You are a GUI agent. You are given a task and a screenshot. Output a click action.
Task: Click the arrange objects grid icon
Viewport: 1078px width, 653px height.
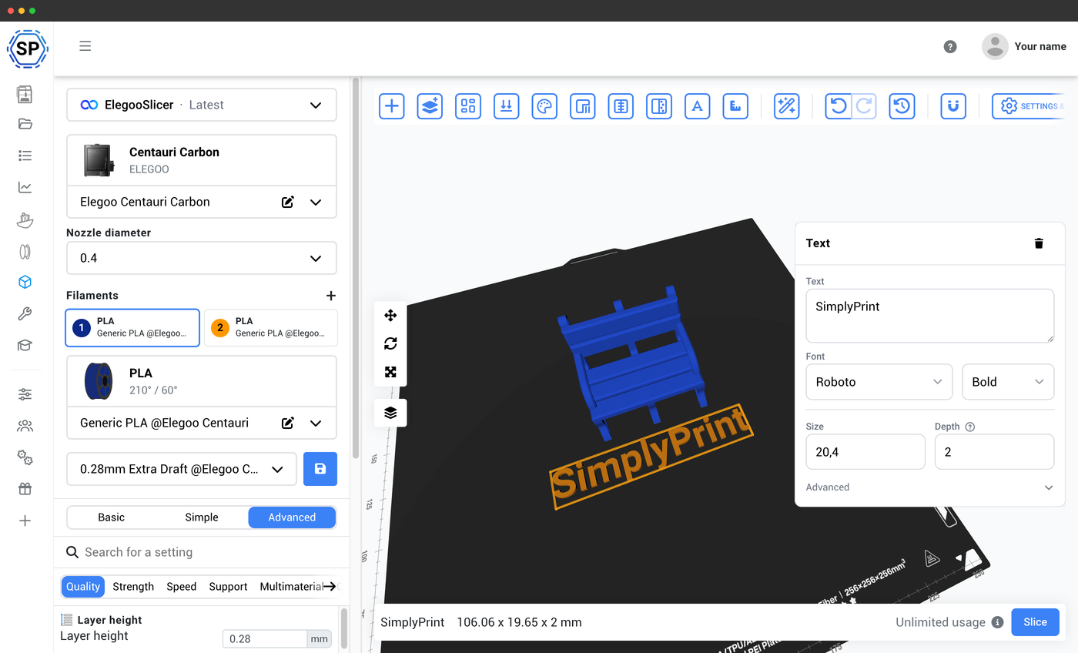coord(468,106)
